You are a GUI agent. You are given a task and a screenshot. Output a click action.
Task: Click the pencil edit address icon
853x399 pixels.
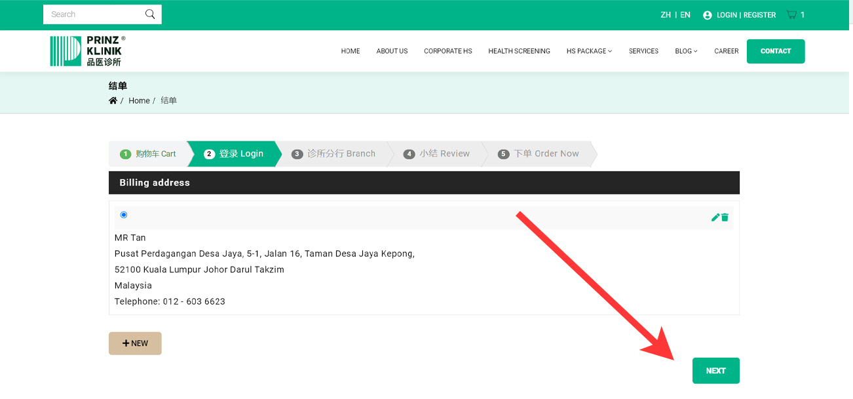[x=715, y=218]
